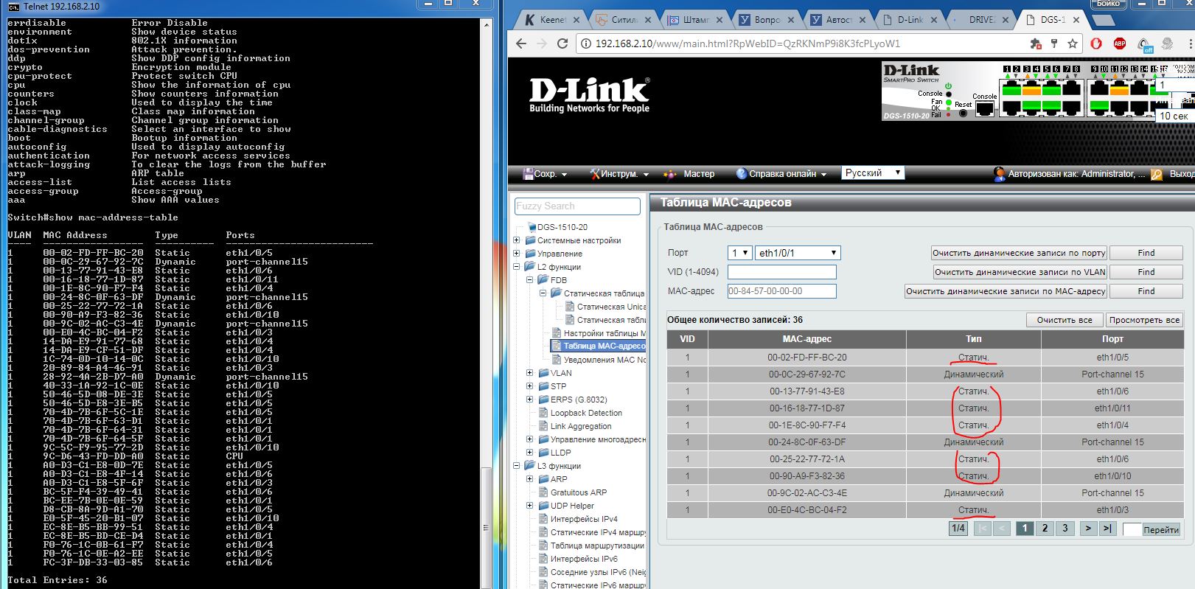Go to page 2 of MAC table
The width and height of the screenshot is (1195, 589).
tap(1045, 528)
